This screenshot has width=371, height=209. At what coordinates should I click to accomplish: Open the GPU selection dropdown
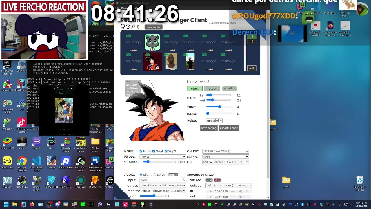225,162
